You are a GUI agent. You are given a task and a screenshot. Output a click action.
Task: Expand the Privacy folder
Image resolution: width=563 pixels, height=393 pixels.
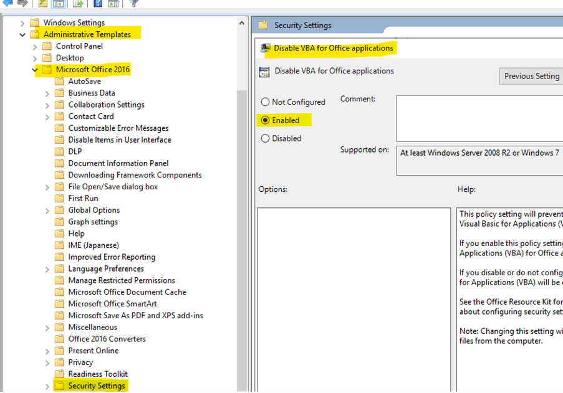(47, 363)
